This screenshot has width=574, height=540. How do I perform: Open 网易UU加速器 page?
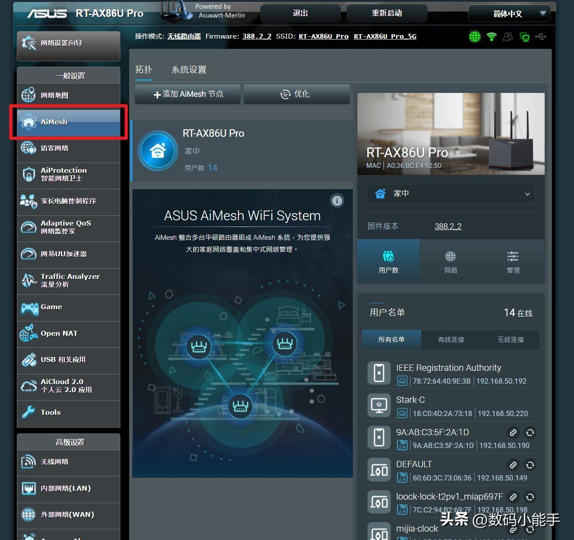(x=68, y=254)
